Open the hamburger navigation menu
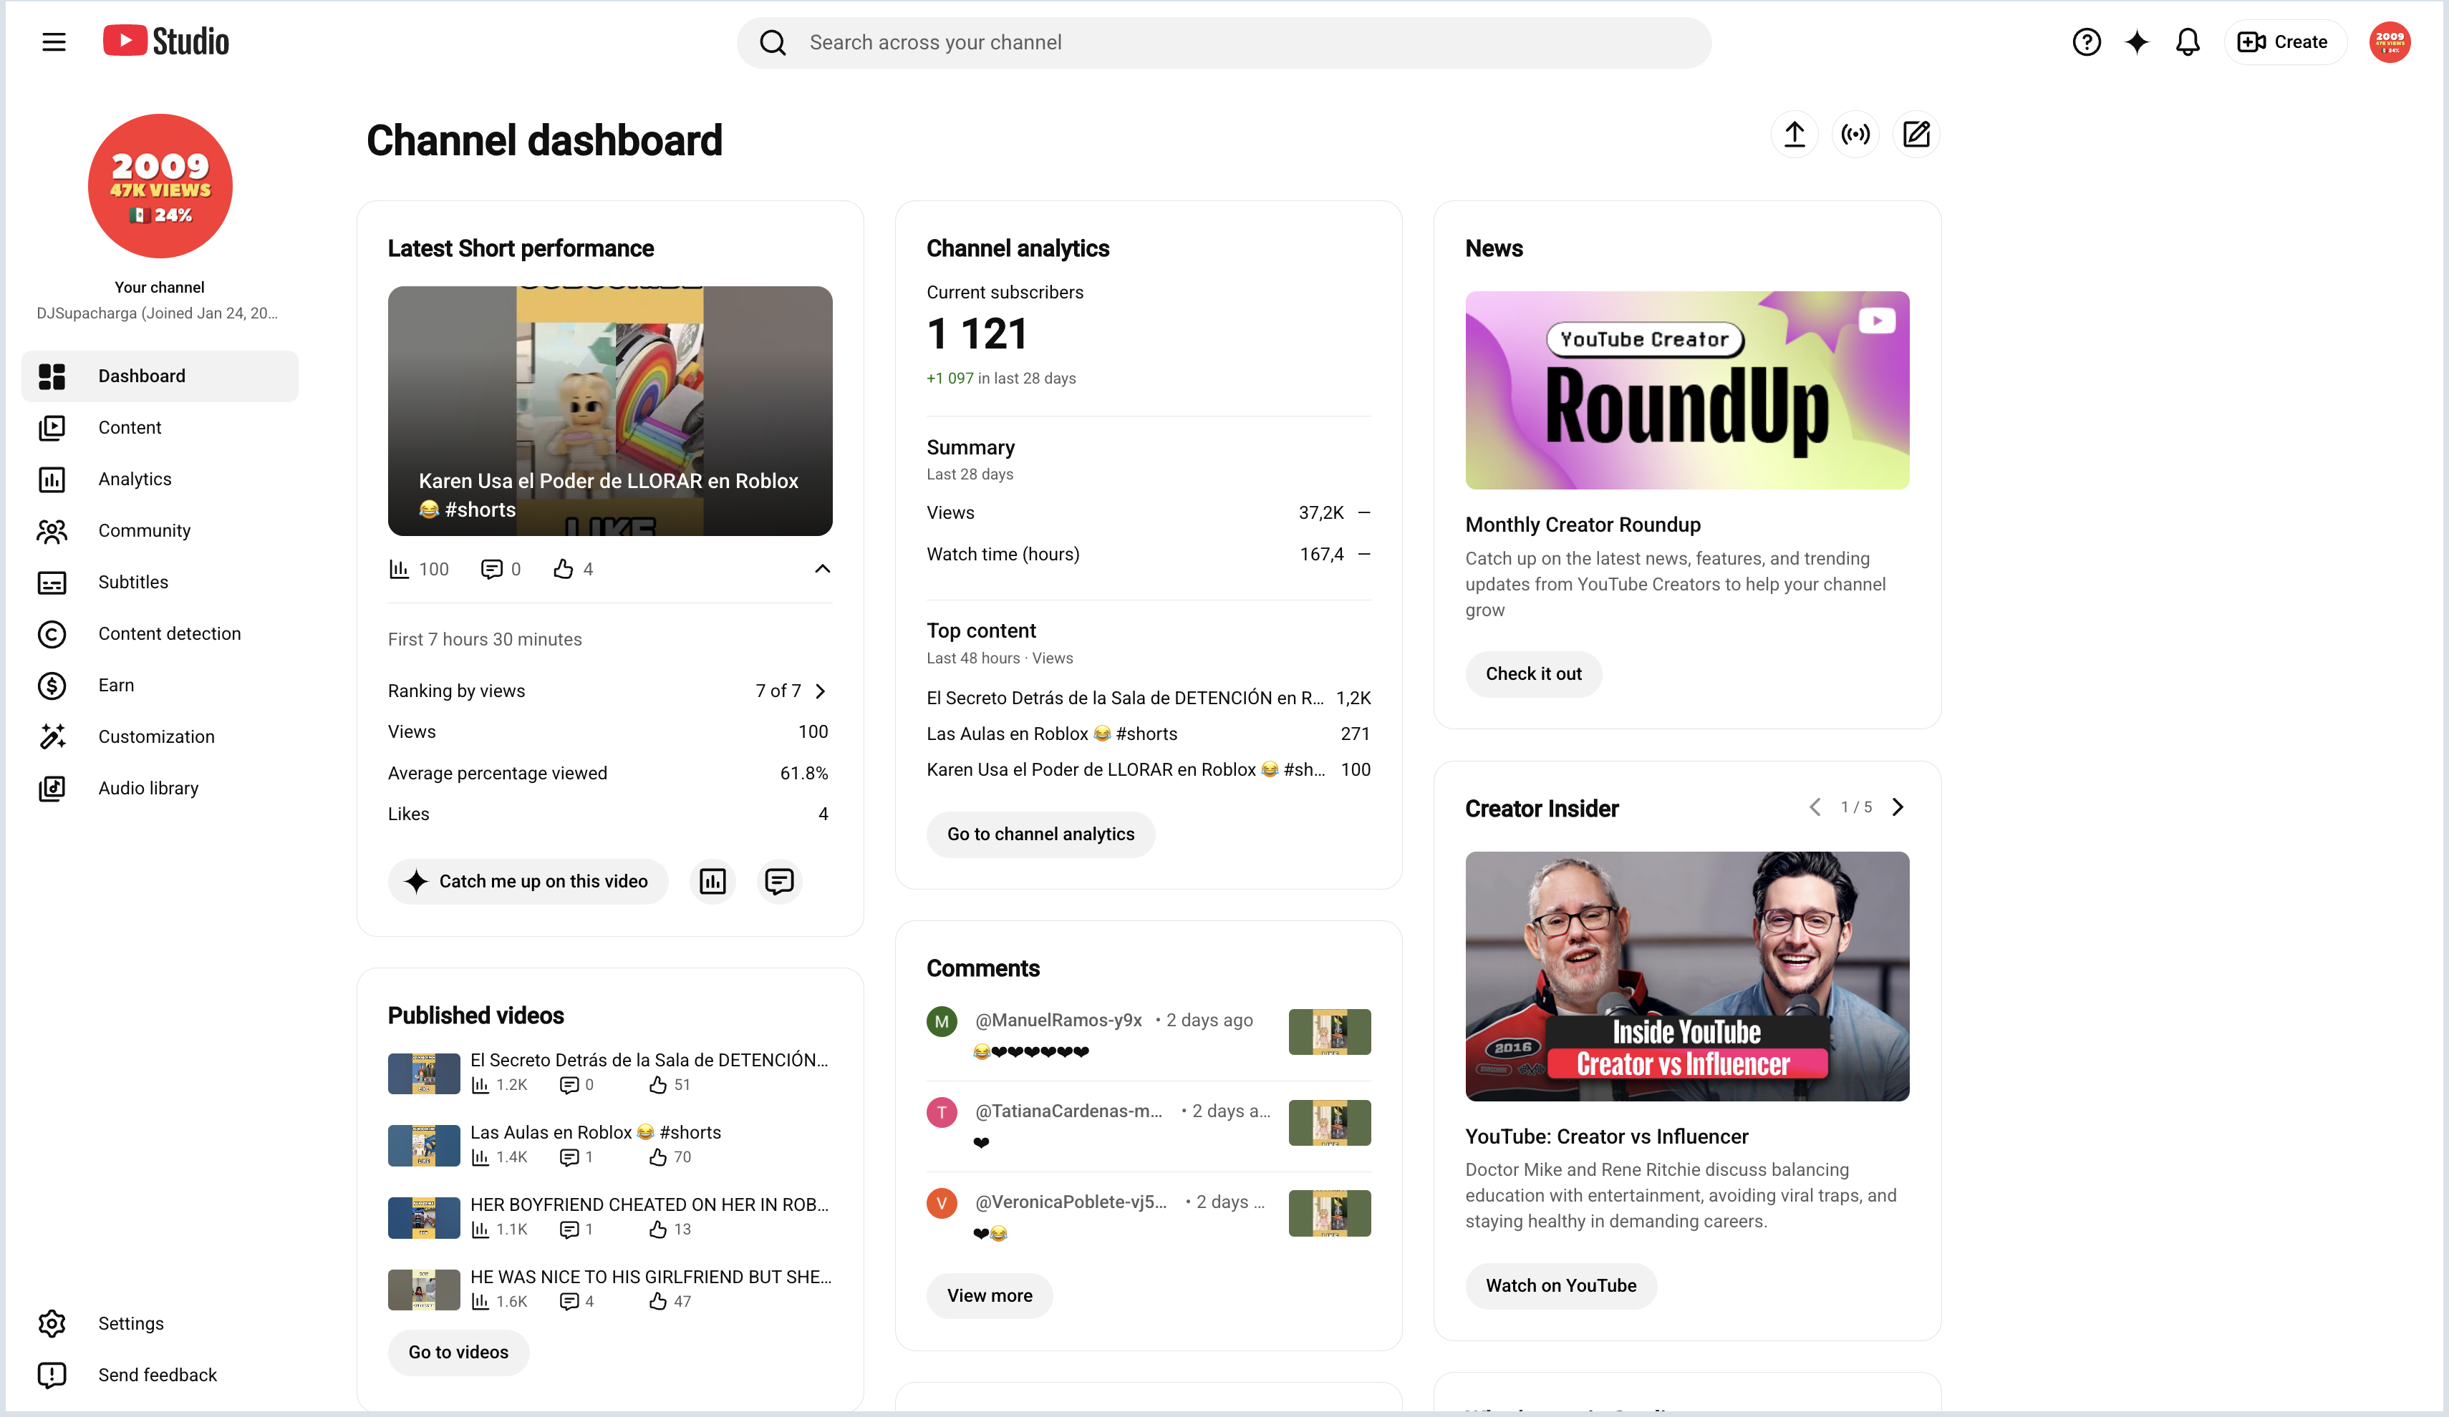This screenshot has width=2449, height=1417. (54, 42)
